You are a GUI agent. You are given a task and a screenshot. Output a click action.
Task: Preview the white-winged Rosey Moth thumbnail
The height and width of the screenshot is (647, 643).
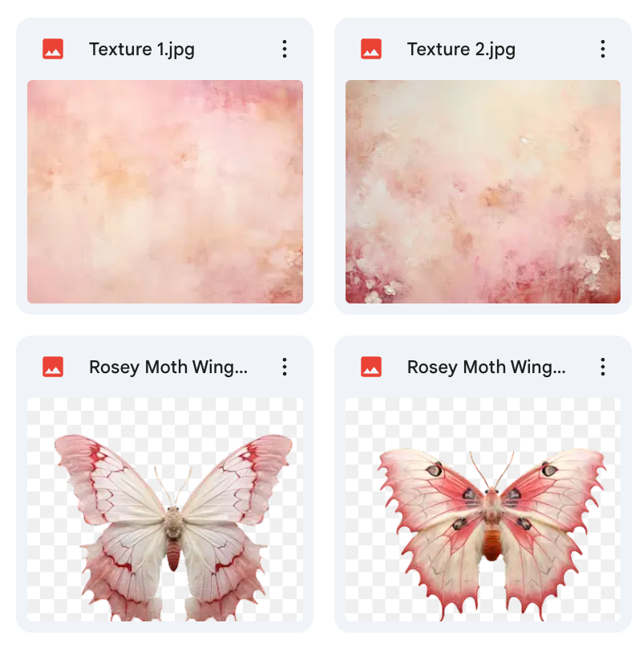[165, 509]
